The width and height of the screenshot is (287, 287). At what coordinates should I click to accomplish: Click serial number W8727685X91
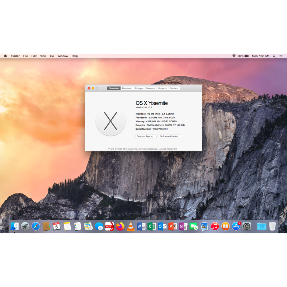tap(160, 129)
